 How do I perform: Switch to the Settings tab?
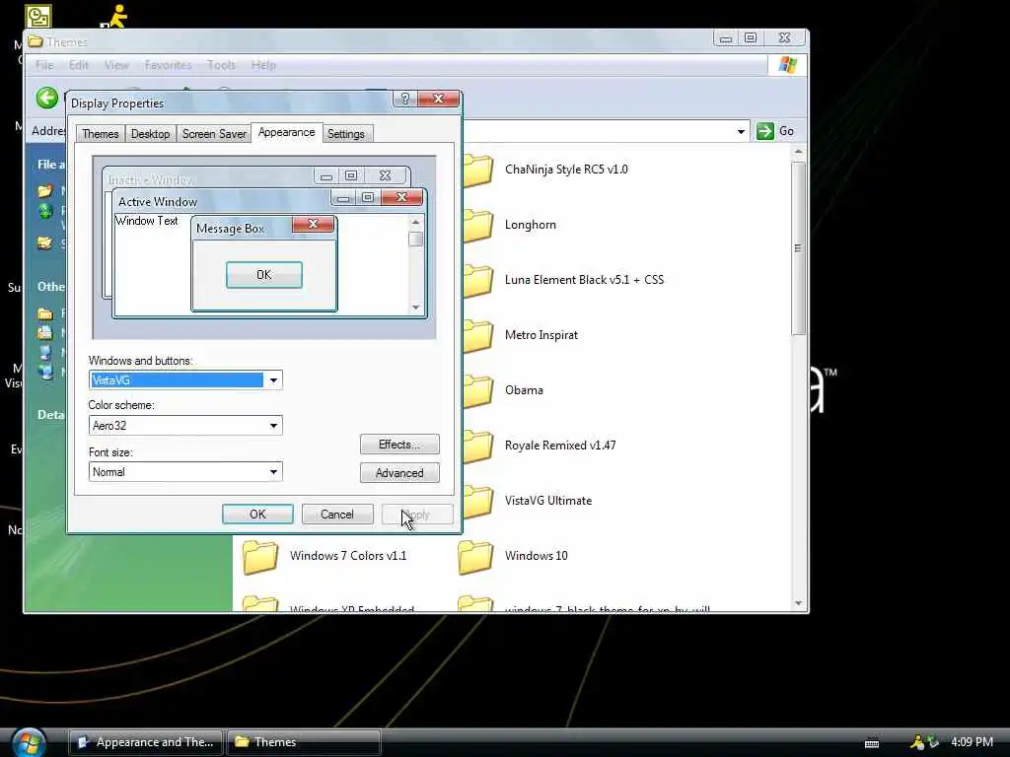pyautogui.click(x=346, y=134)
